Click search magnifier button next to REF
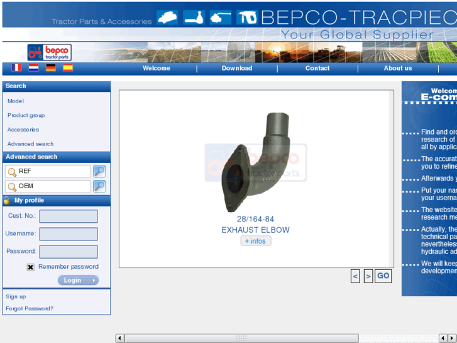The height and width of the screenshot is (343, 457). point(99,171)
